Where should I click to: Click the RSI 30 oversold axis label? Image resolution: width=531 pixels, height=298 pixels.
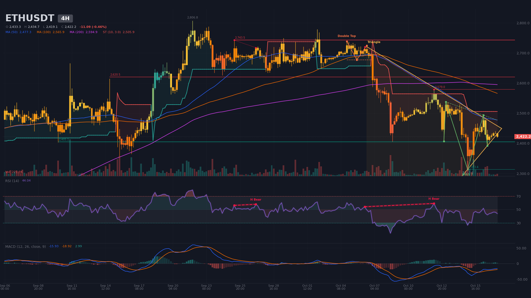tap(518, 223)
